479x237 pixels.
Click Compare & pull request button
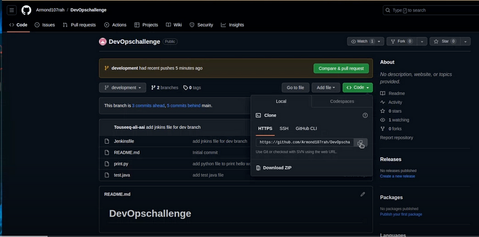[x=341, y=69]
